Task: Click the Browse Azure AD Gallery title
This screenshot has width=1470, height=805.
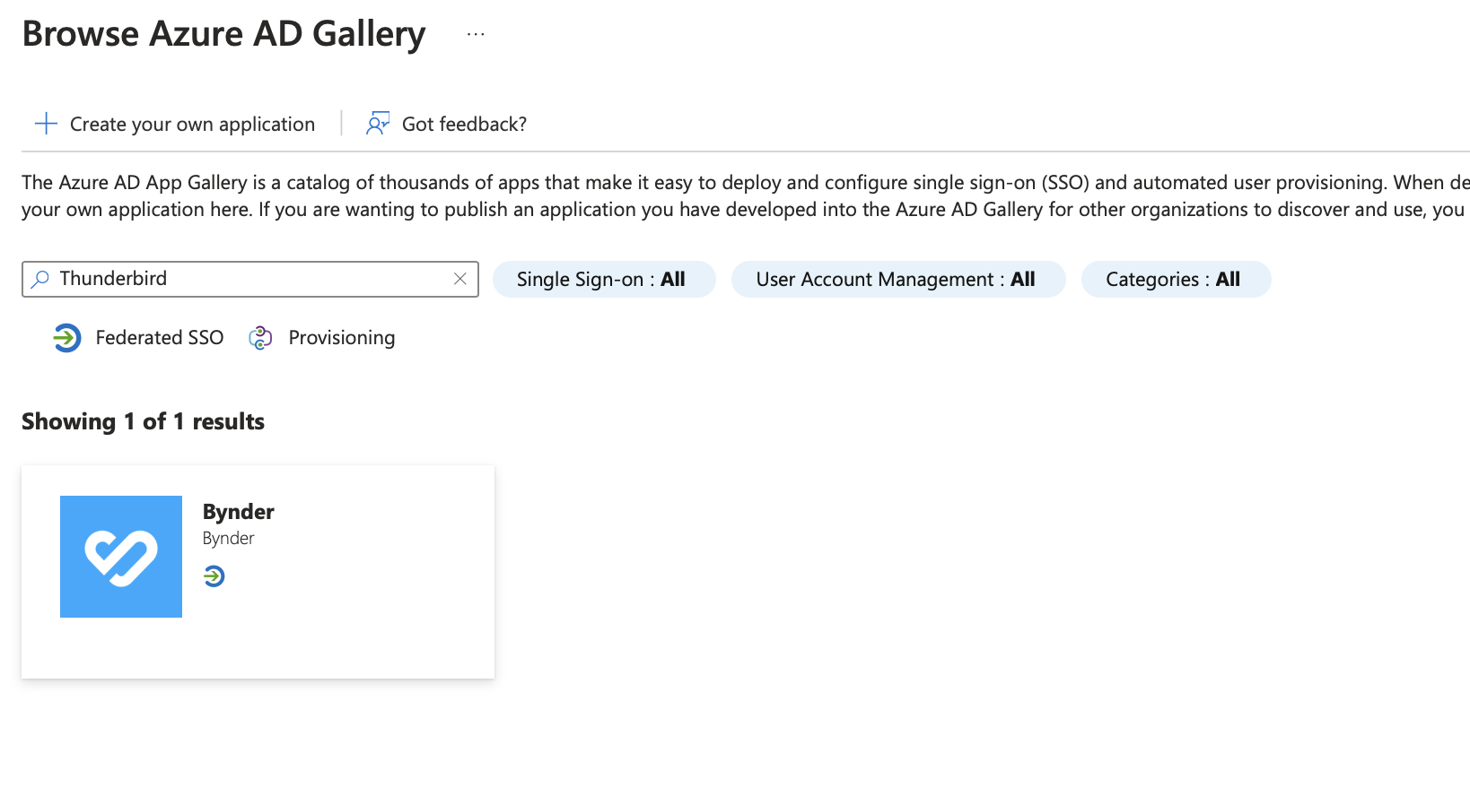Action: 224,34
